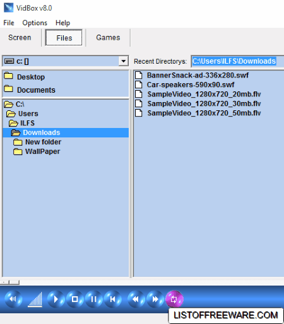Adjust the volume level bars
The image size is (284, 324).
pyautogui.click(x=35, y=299)
